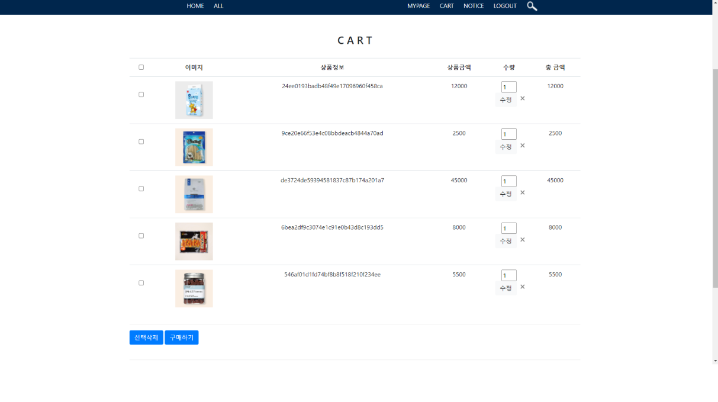Click product text 6bea2df9c3074e1c91e0b43d8c193dd5
The image size is (718, 402).
(x=332, y=227)
